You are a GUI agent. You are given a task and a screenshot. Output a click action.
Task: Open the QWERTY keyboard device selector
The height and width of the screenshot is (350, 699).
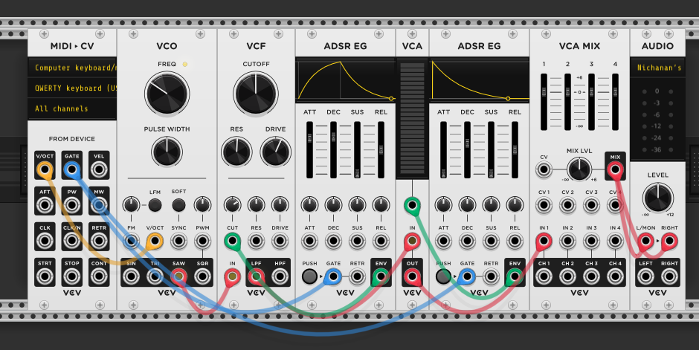point(72,88)
